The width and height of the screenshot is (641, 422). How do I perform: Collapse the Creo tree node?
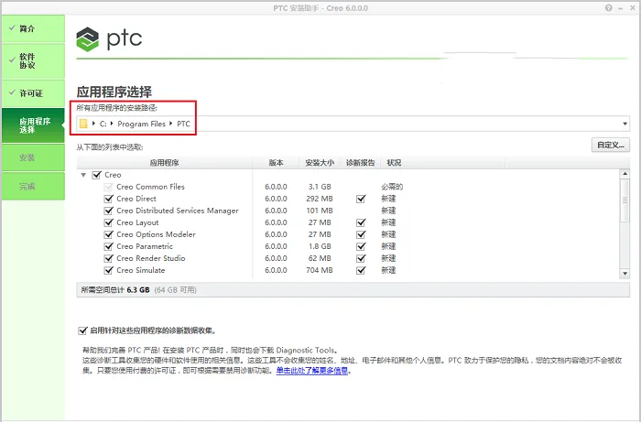click(83, 175)
